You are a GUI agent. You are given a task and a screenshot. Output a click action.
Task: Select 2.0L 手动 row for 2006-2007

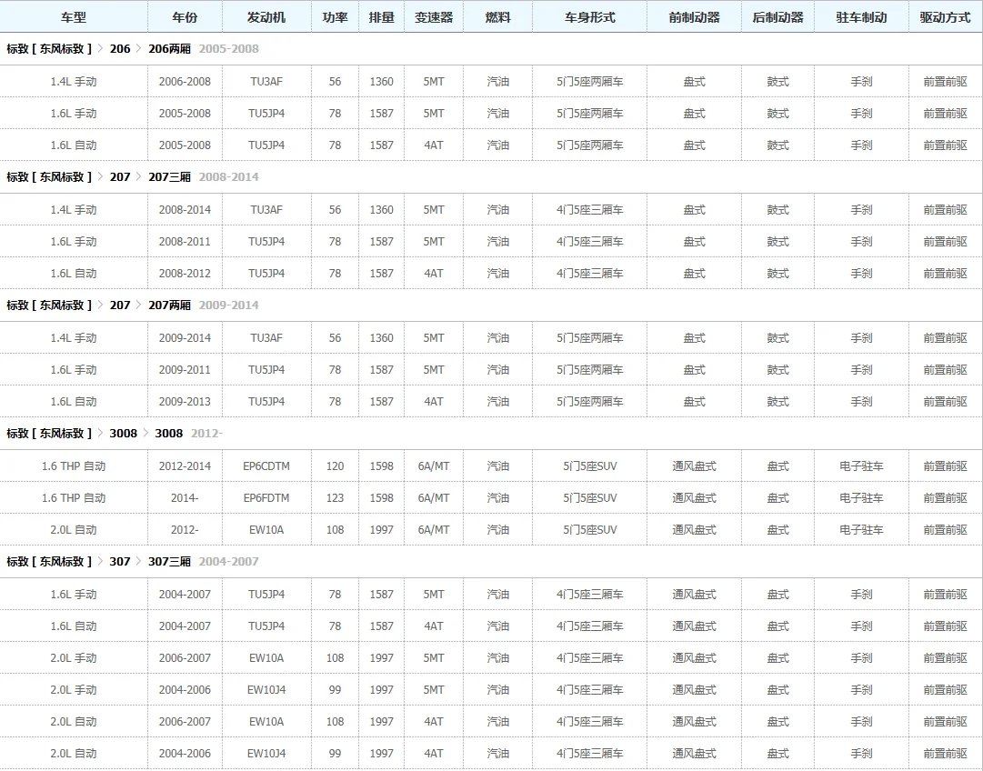coord(491,658)
